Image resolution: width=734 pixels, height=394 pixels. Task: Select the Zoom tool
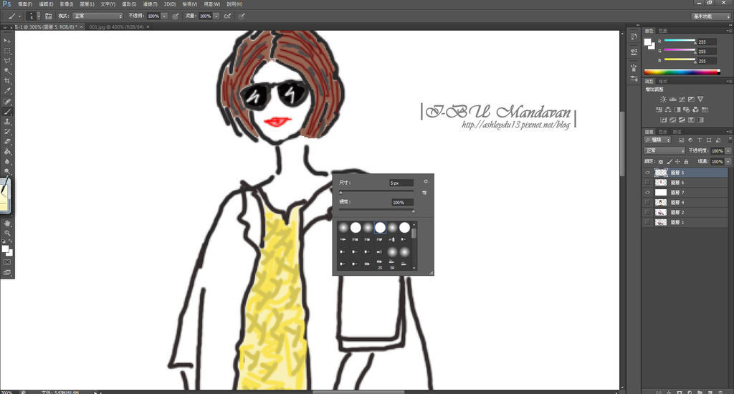(x=7, y=233)
